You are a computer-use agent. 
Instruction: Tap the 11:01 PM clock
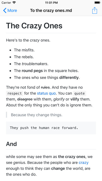(51, 3)
